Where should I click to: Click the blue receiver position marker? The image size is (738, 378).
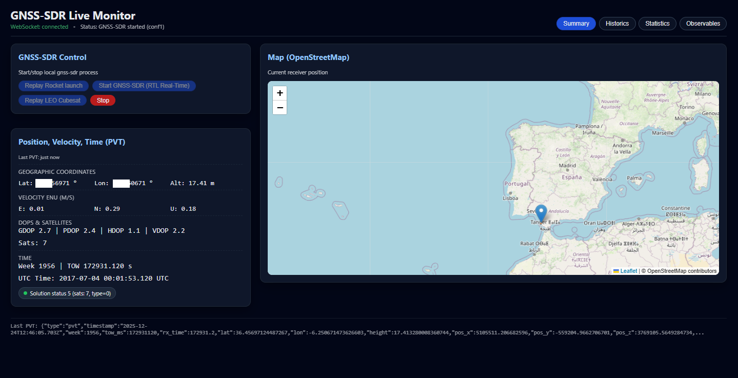pyautogui.click(x=541, y=212)
